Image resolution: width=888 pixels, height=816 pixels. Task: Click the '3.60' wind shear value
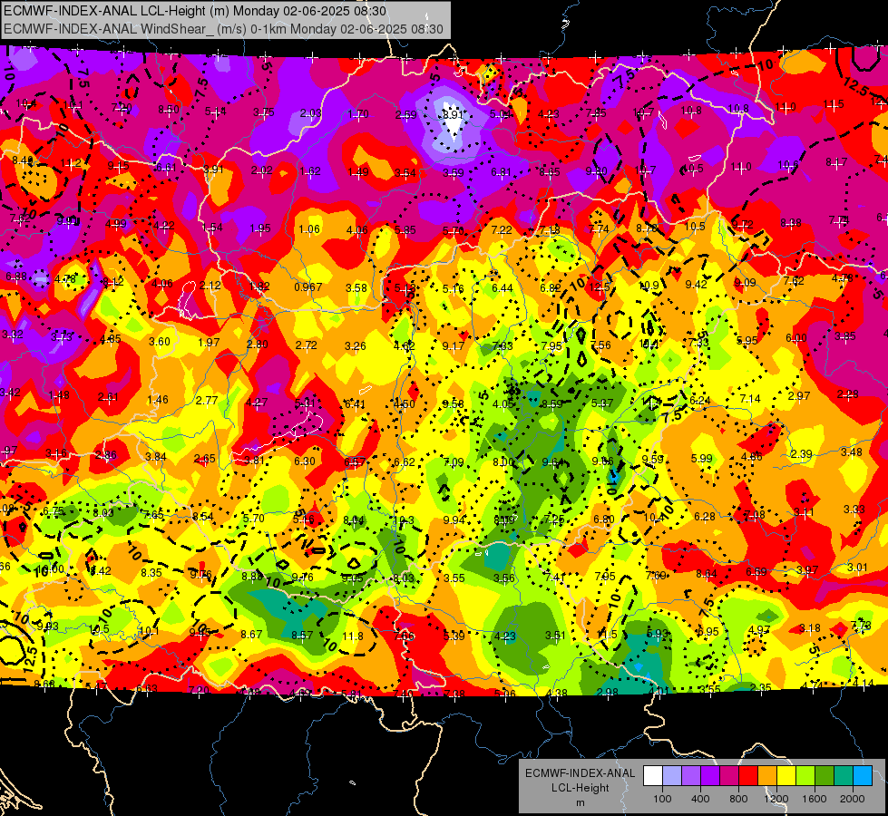click(159, 342)
